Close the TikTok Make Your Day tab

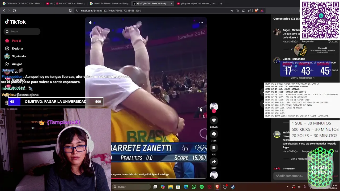click(171, 3)
